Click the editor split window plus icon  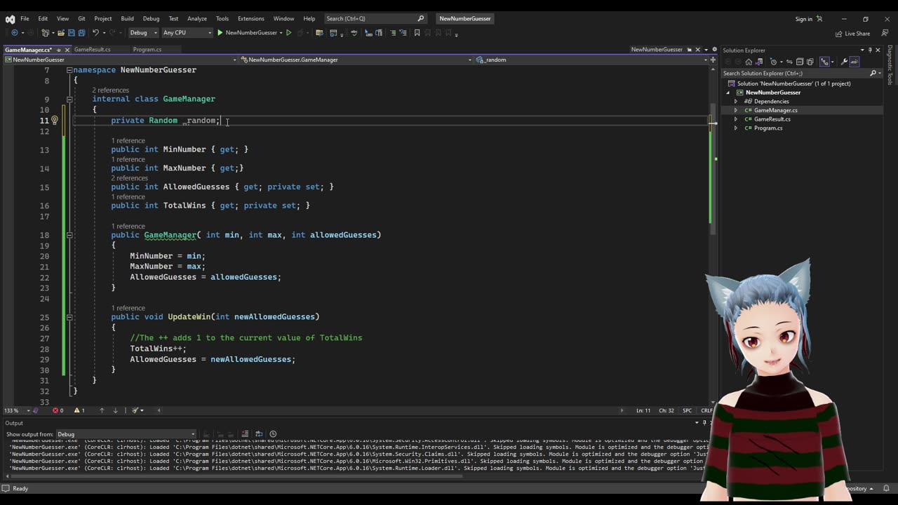713,60
